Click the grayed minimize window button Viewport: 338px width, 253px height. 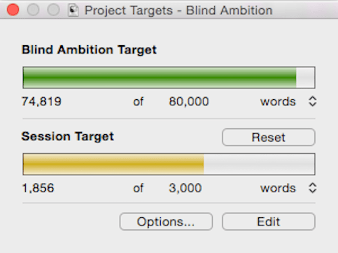pyautogui.click(x=33, y=10)
